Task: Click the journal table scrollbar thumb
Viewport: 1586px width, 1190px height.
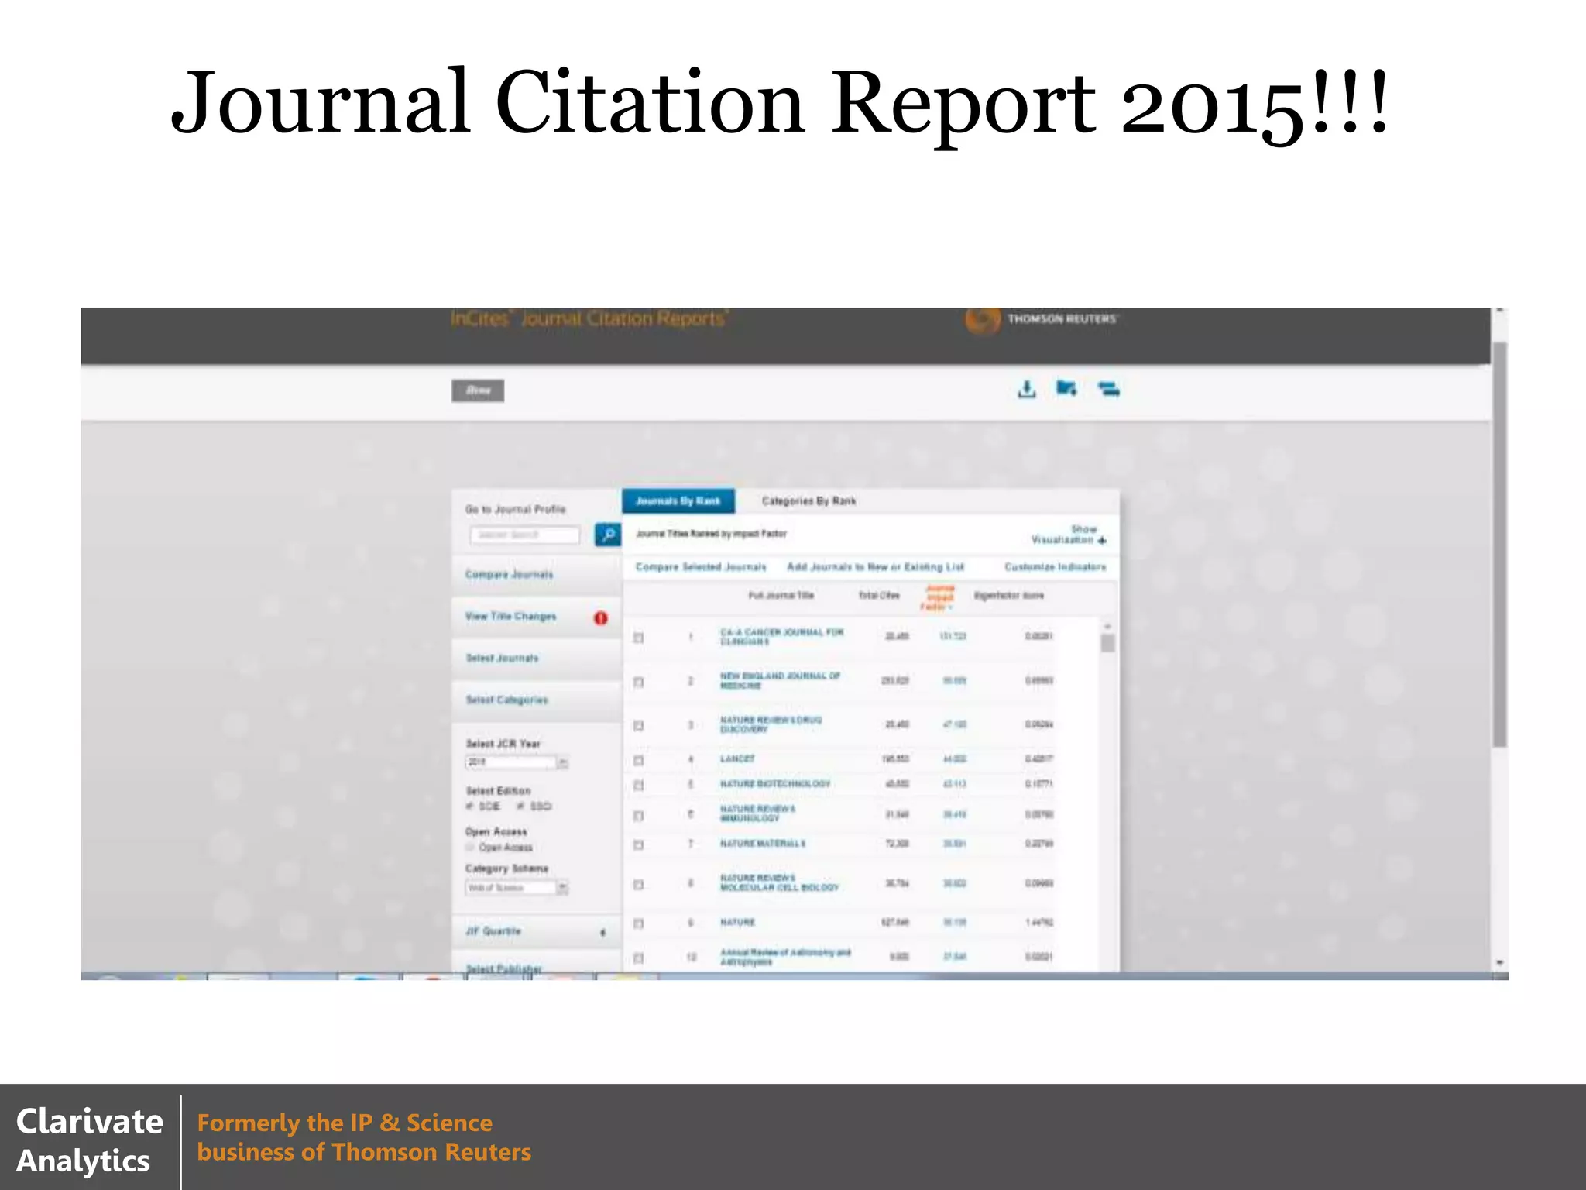Action: tap(1107, 643)
